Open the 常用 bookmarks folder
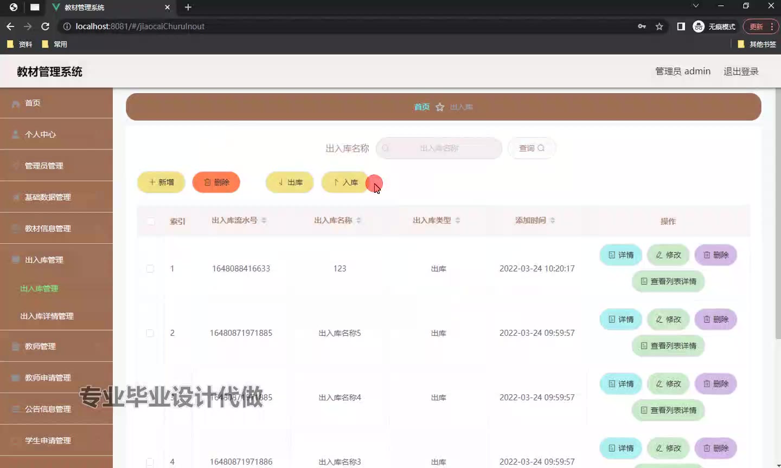The height and width of the screenshot is (468, 781). pyautogui.click(x=55, y=44)
